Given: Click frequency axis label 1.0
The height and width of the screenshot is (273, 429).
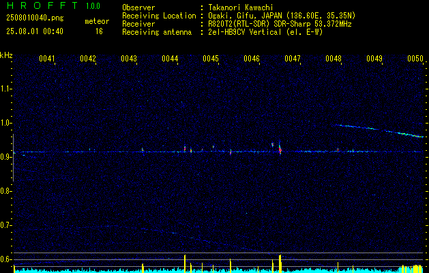Looking at the screenshot, I should [5, 123].
